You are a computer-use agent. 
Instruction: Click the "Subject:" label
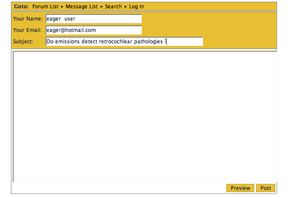pyautogui.click(x=23, y=42)
